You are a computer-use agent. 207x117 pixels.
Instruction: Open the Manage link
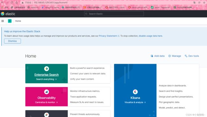(x=175, y=56)
